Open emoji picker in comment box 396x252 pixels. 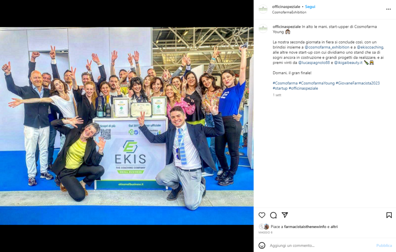[x=262, y=245]
